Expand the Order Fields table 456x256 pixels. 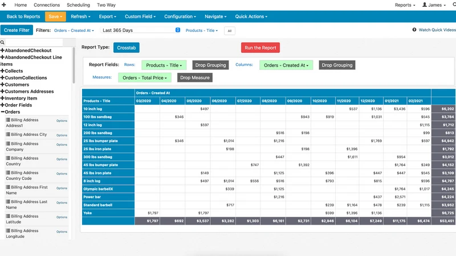[2, 105]
